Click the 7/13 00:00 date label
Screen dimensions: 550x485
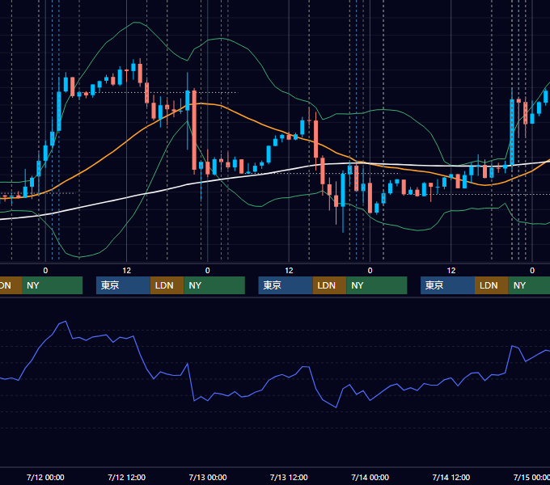(x=208, y=477)
